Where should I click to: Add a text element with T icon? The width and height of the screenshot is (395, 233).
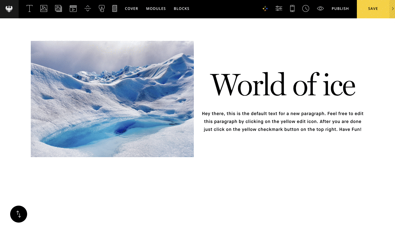[x=29, y=9]
